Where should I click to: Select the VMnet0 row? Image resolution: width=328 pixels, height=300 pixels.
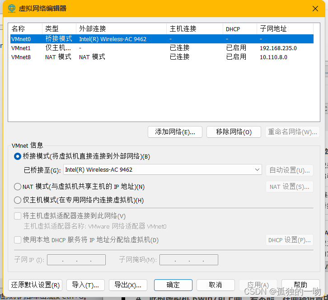[x=162, y=39]
